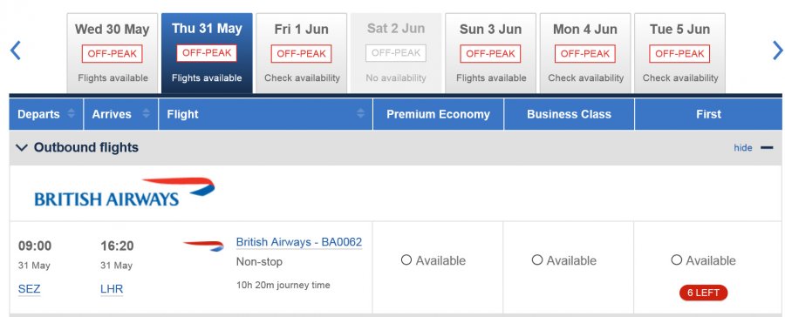Select Premium Economy Available radio button

406,260
